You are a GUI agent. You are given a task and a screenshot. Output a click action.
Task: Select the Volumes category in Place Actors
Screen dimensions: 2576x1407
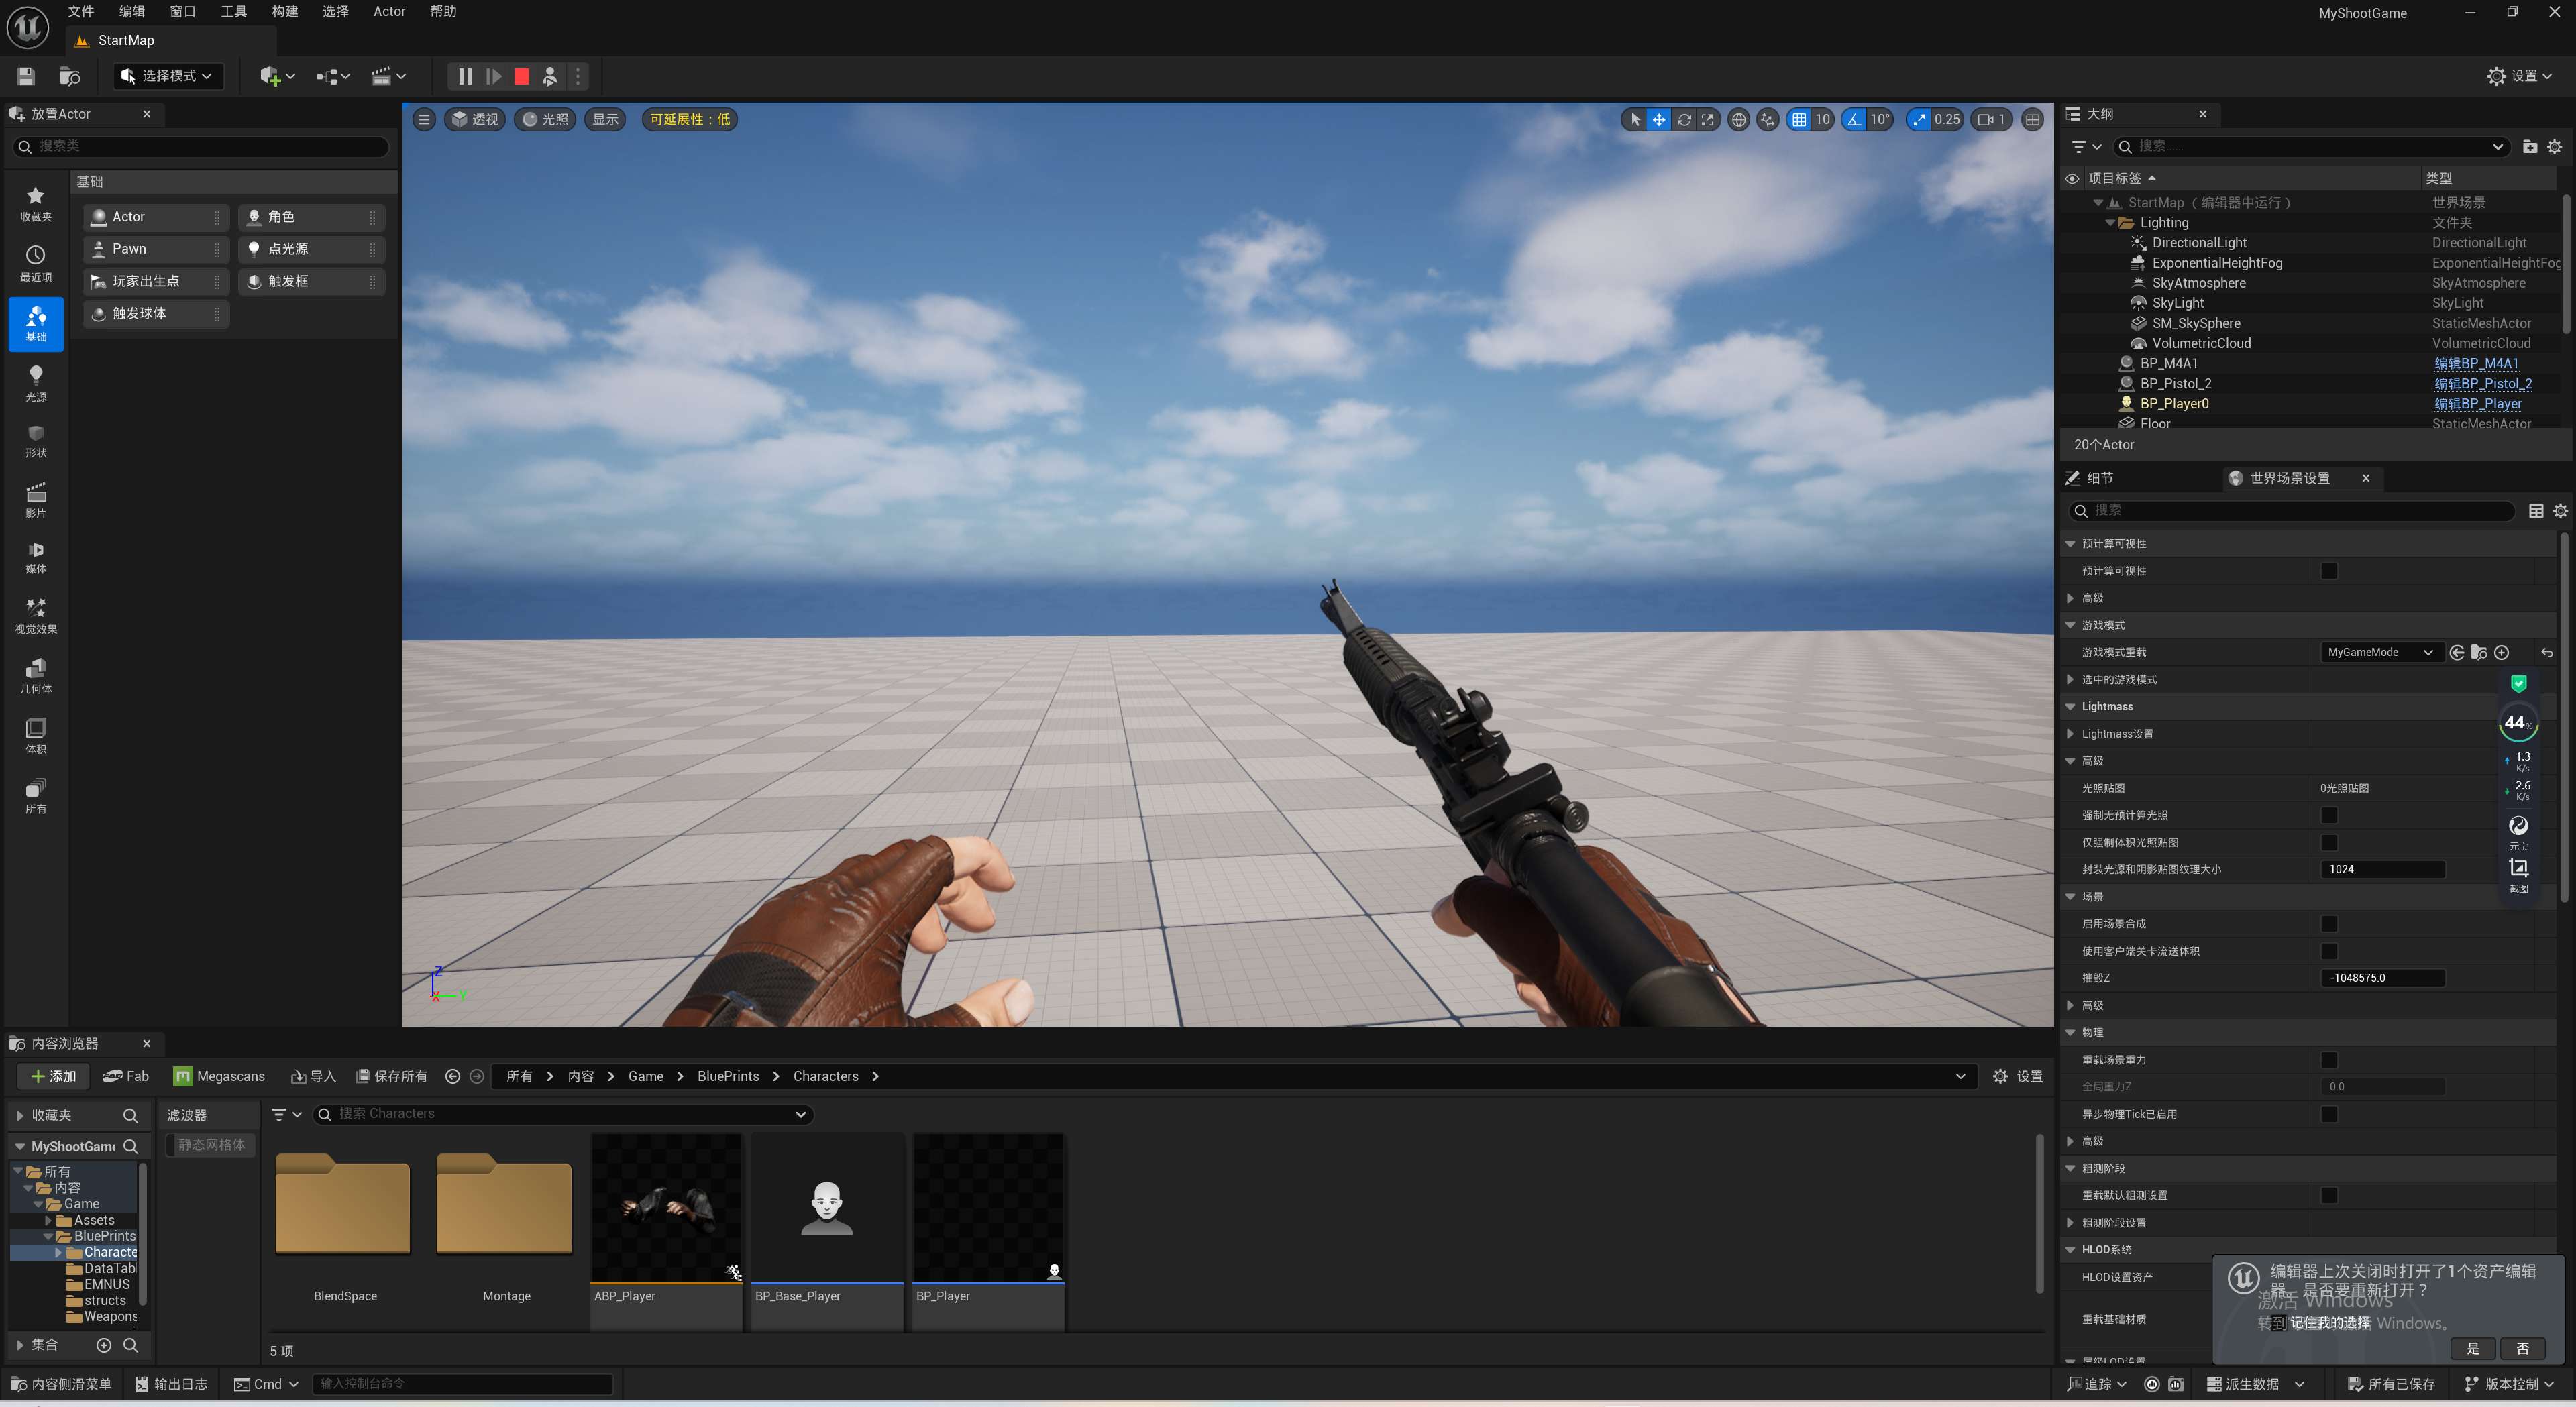[x=36, y=736]
